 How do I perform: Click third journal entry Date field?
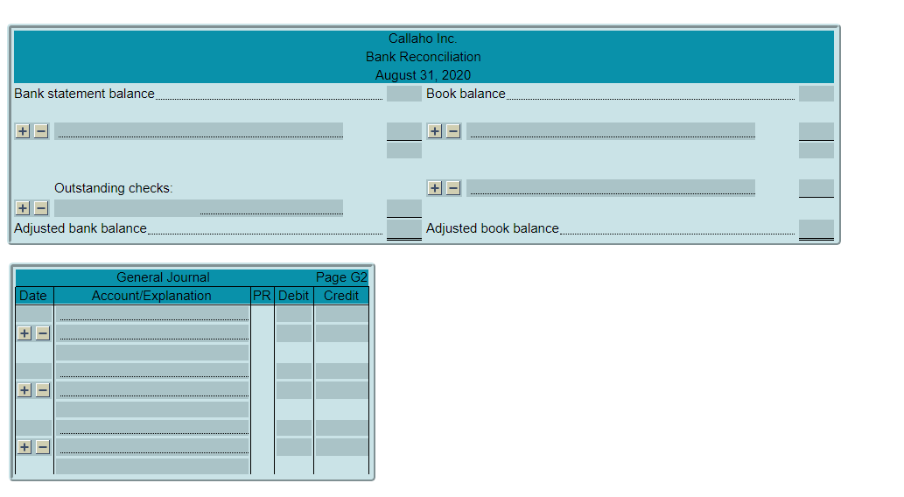click(x=34, y=428)
